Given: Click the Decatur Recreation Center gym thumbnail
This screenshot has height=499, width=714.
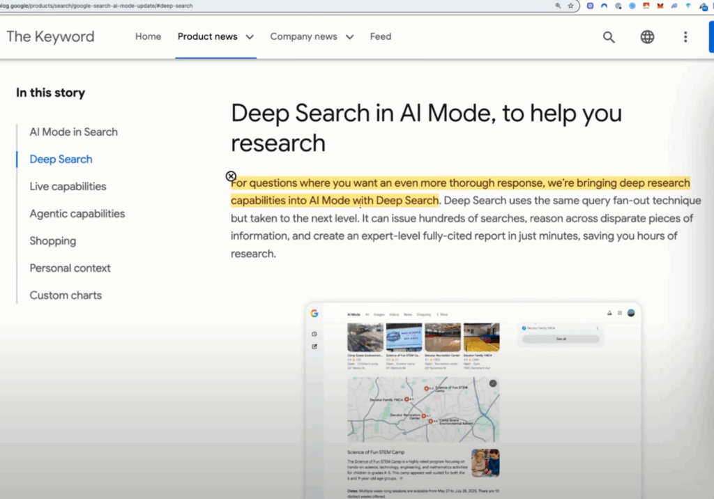Looking at the screenshot, I should 443,337.
